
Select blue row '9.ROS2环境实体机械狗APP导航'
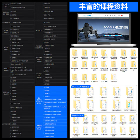pos(55,115)
